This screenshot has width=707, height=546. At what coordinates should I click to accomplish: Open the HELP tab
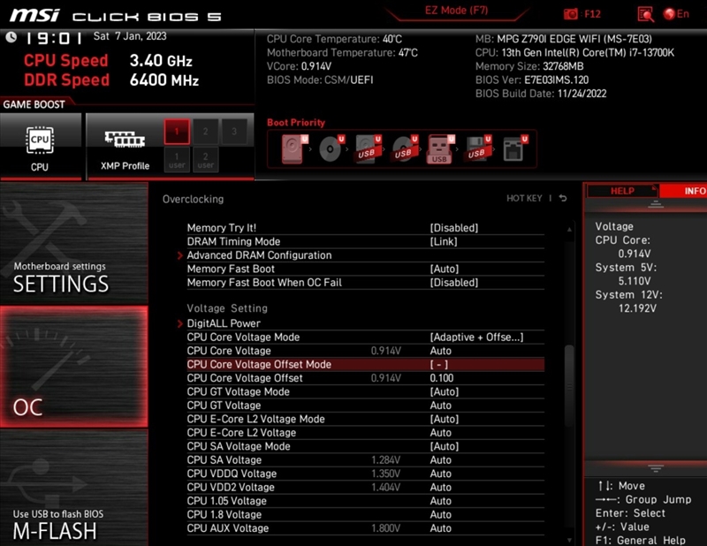(622, 191)
